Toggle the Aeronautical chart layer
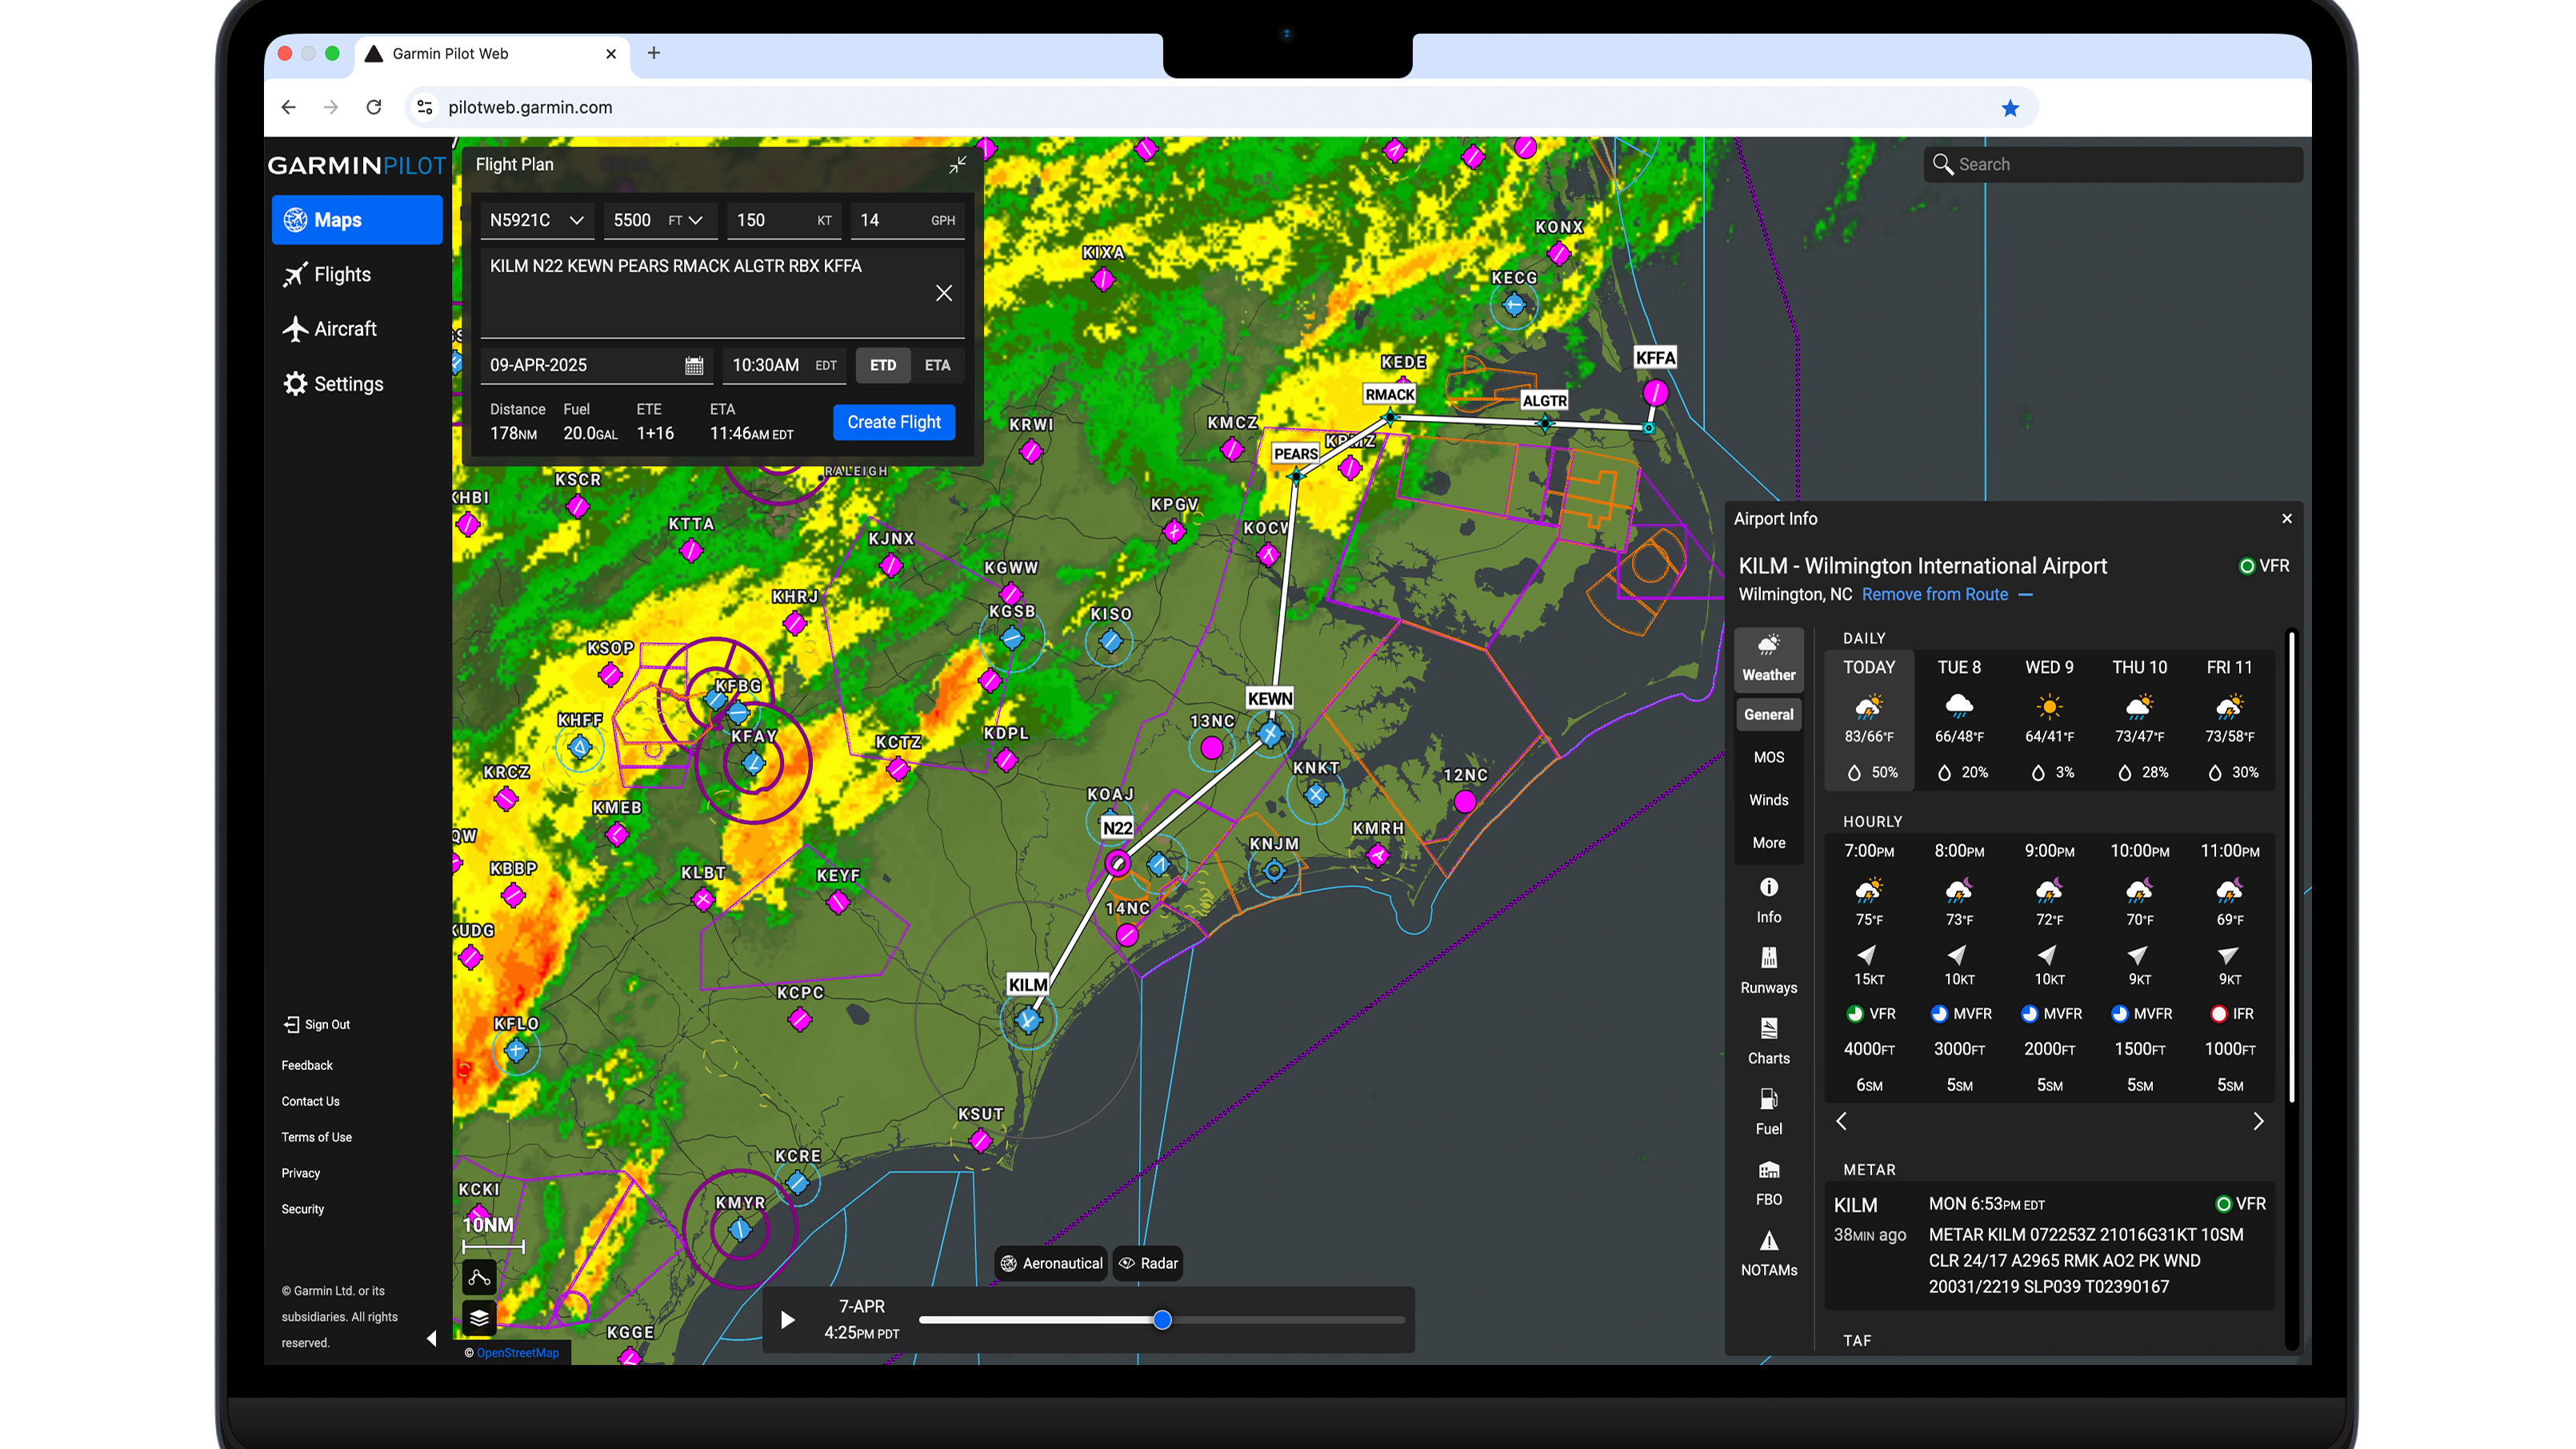2576x1449 pixels. [1050, 1263]
